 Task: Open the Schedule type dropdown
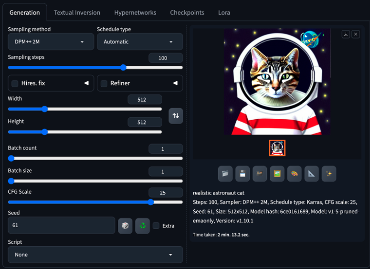pyautogui.click(x=140, y=41)
